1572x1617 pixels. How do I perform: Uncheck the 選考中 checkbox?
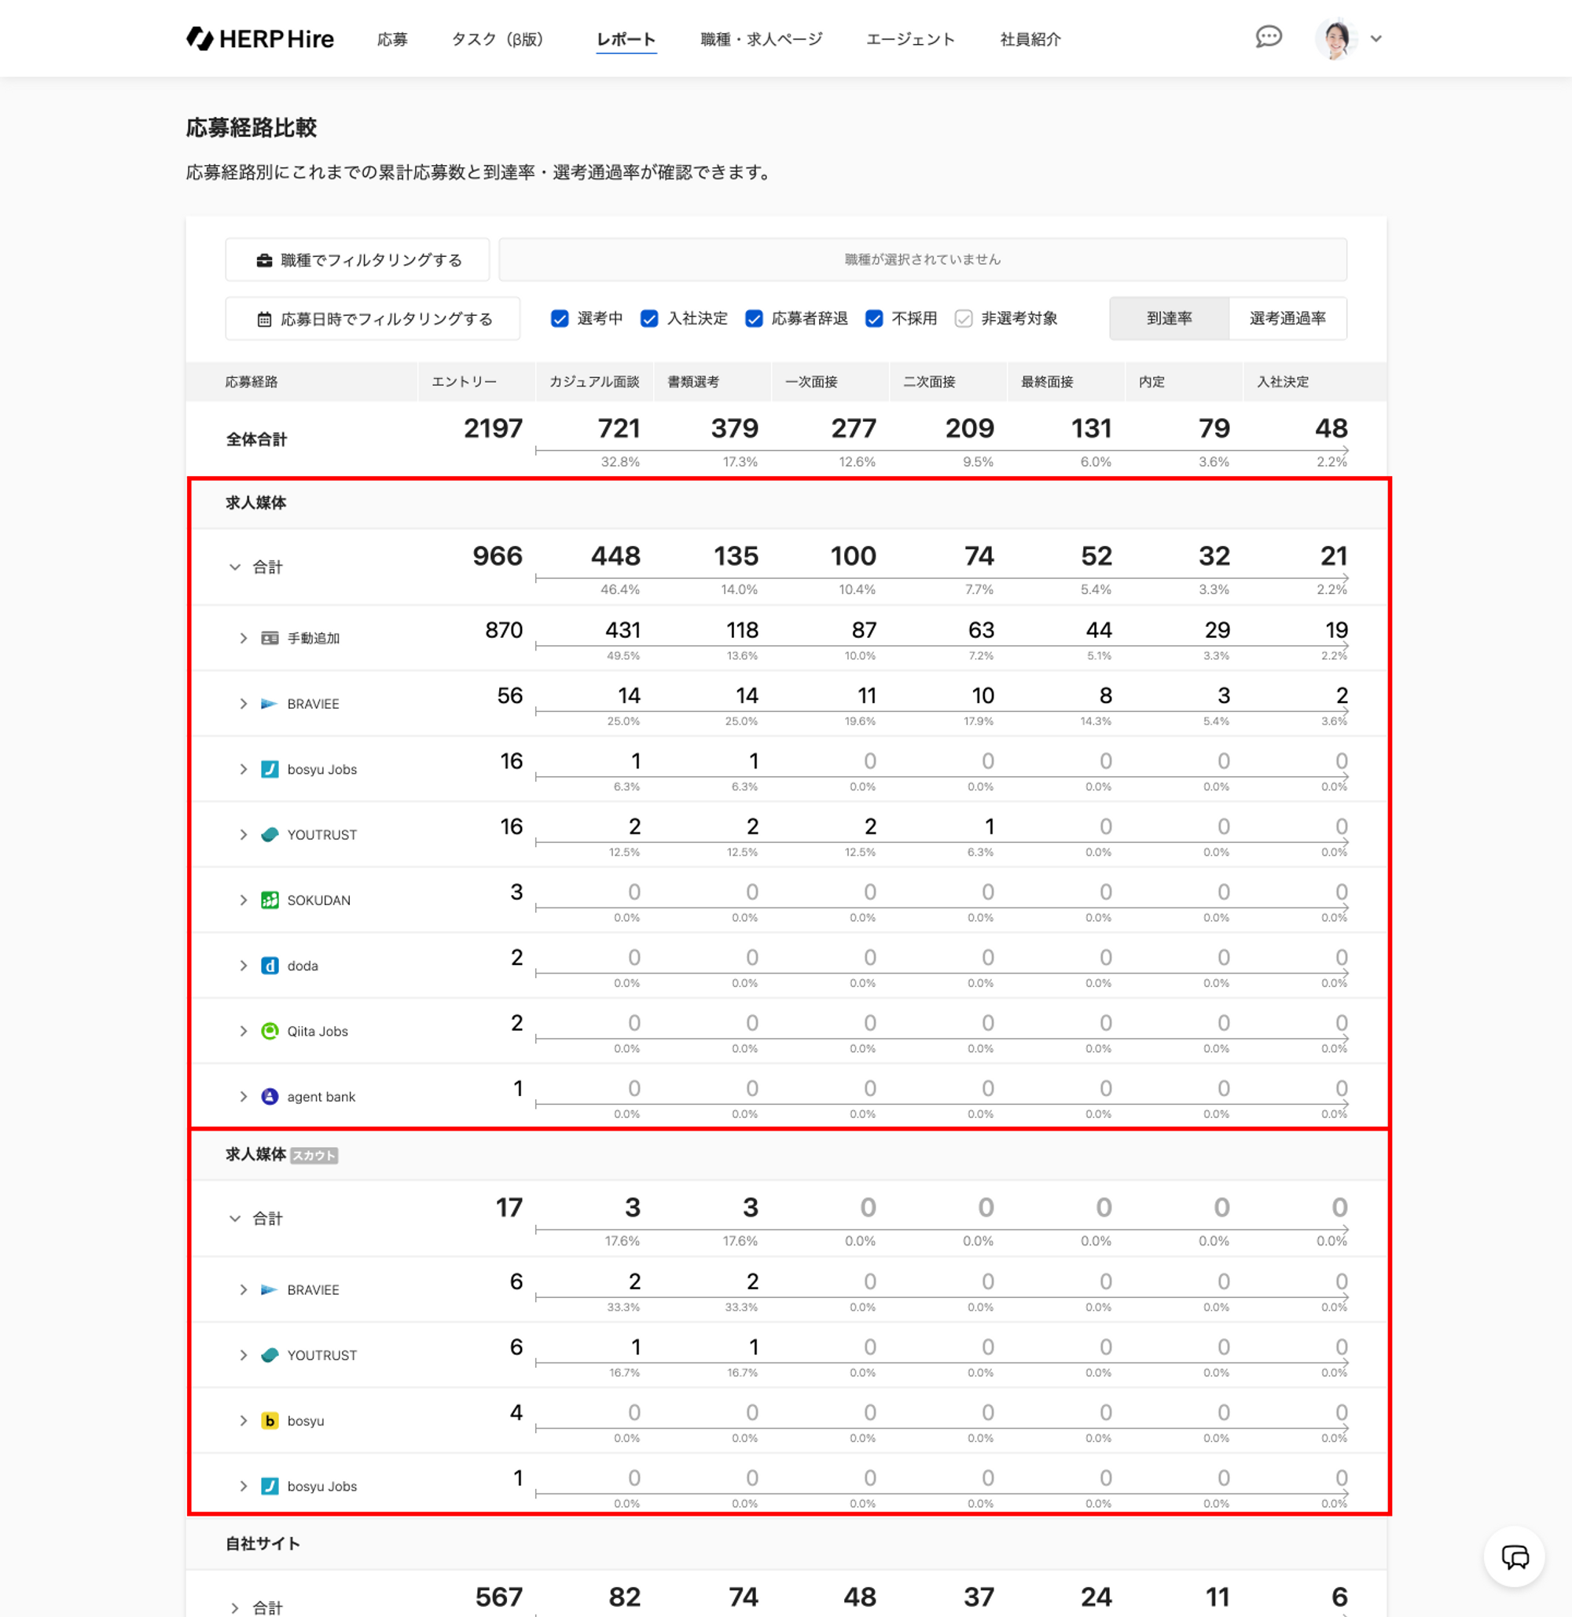(560, 319)
